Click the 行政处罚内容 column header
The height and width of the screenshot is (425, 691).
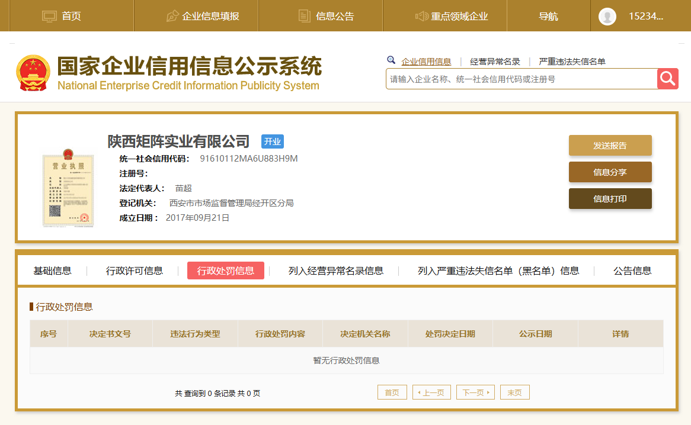coord(280,334)
